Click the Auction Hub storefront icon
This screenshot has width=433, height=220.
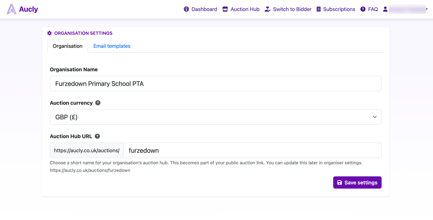pos(225,9)
